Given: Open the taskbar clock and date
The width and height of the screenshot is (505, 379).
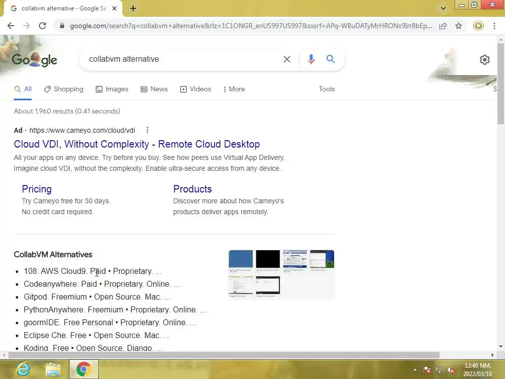Looking at the screenshot, I should click(x=477, y=370).
